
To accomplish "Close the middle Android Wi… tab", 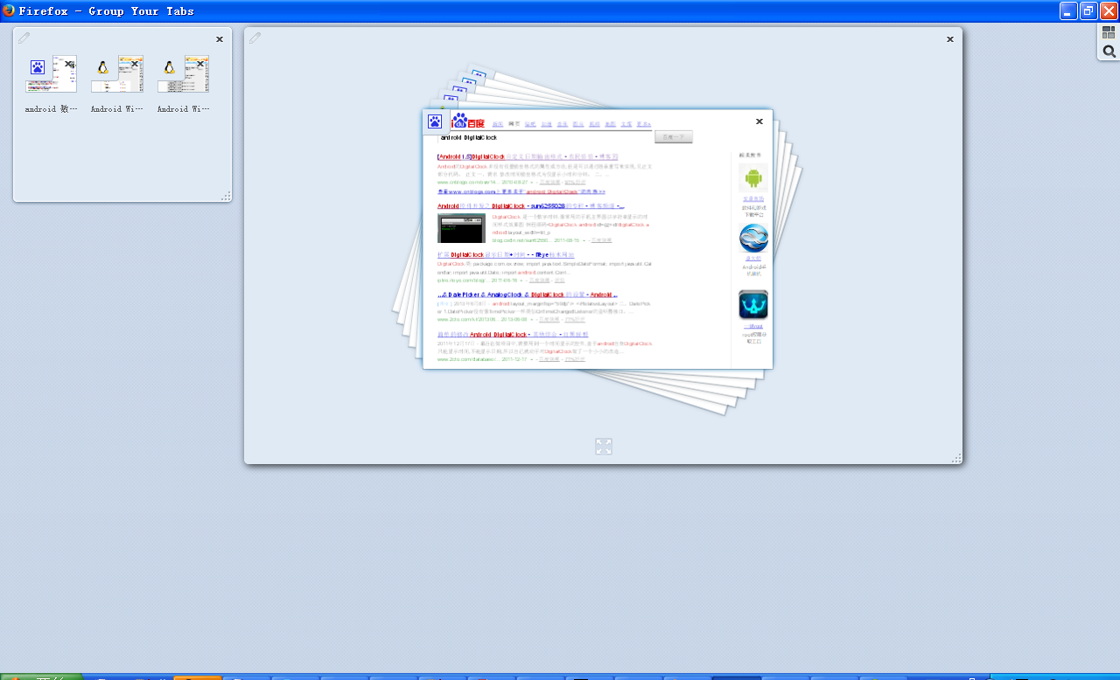I will (135, 64).
